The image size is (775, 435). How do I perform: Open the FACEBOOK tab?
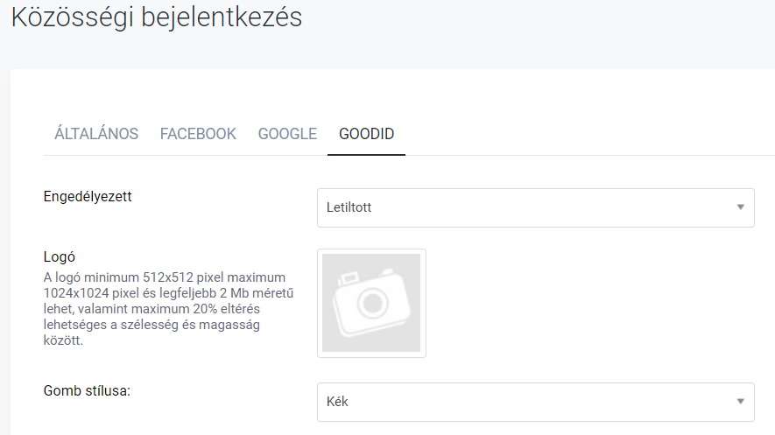click(x=198, y=134)
